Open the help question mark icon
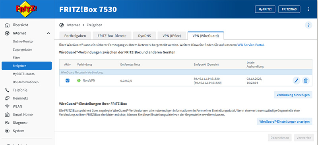The height and width of the screenshot is (145, 318). (308, 25)
